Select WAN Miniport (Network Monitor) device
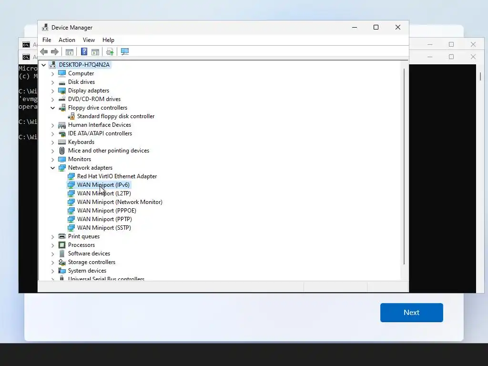The image size is (488, 366). pos(120,202)
